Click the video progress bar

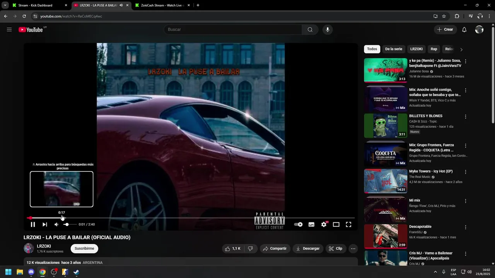pos(191,218)
